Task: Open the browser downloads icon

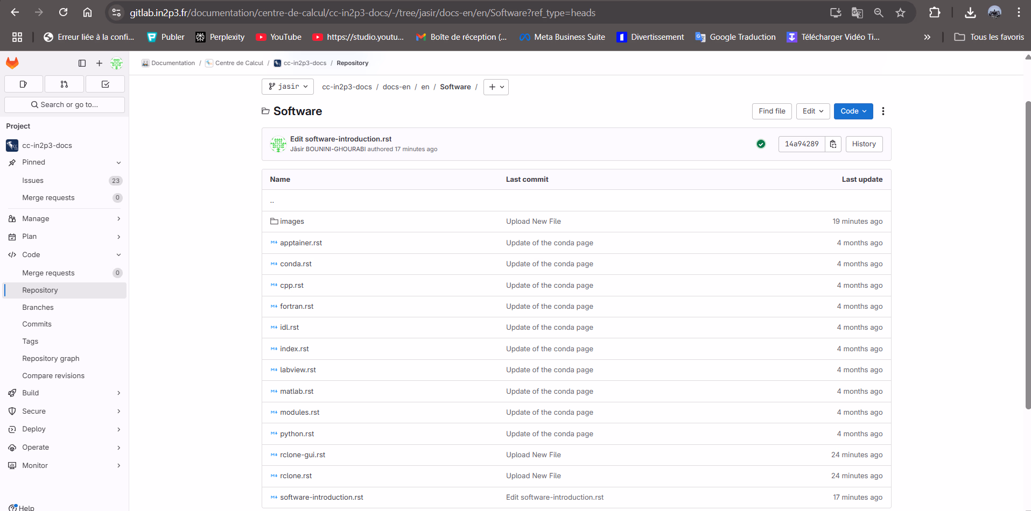Action: pyautogui.click(x=970, y=12)
